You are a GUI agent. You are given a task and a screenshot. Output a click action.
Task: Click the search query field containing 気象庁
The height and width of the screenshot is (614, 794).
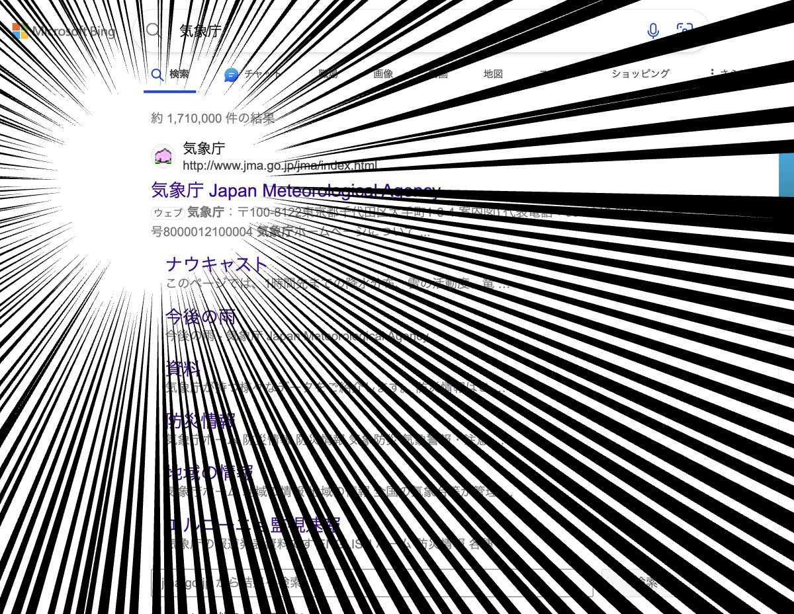click(x=397, y=30)
